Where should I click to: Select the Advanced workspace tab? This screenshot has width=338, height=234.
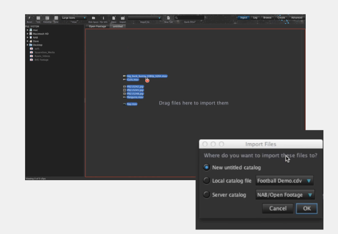(x=297, y=18)
